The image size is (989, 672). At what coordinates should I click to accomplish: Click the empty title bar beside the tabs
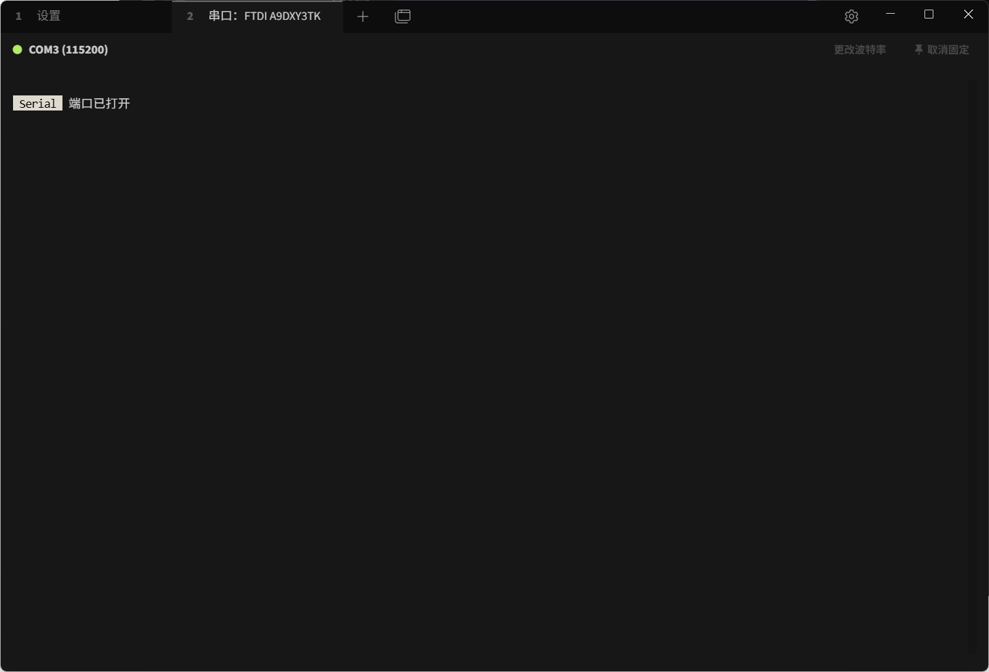coord(618,16)
